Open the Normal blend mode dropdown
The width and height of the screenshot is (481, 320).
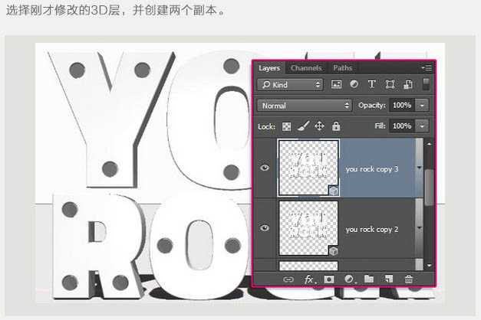pyautogui.click(x=305, y=105)
